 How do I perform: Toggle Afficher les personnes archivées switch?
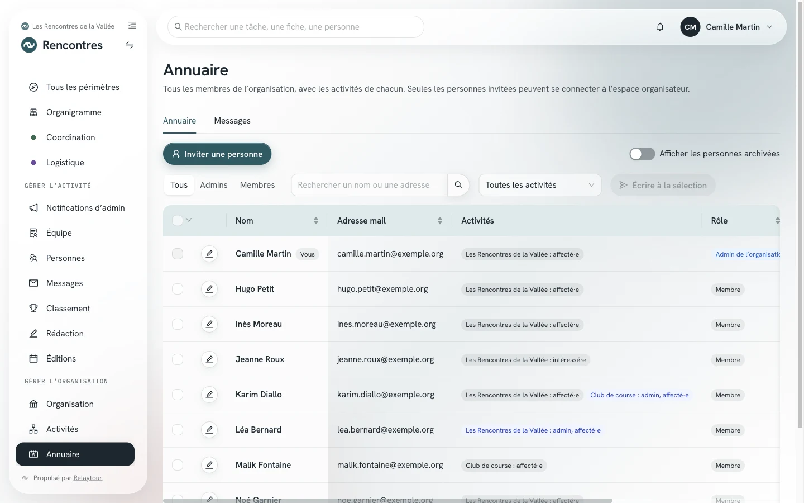(642, 154)
